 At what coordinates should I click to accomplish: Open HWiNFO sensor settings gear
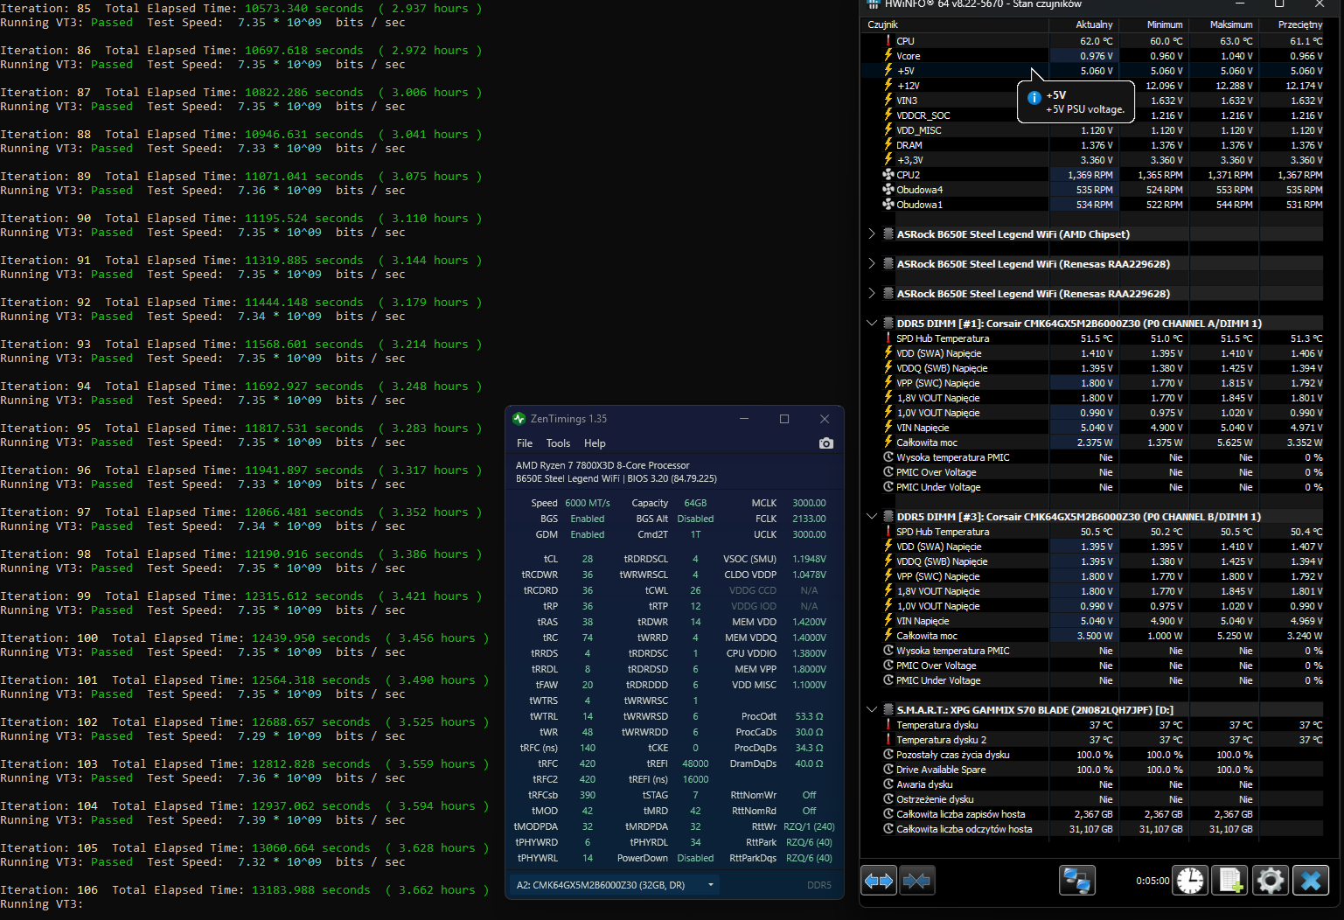coord(1271,881)
